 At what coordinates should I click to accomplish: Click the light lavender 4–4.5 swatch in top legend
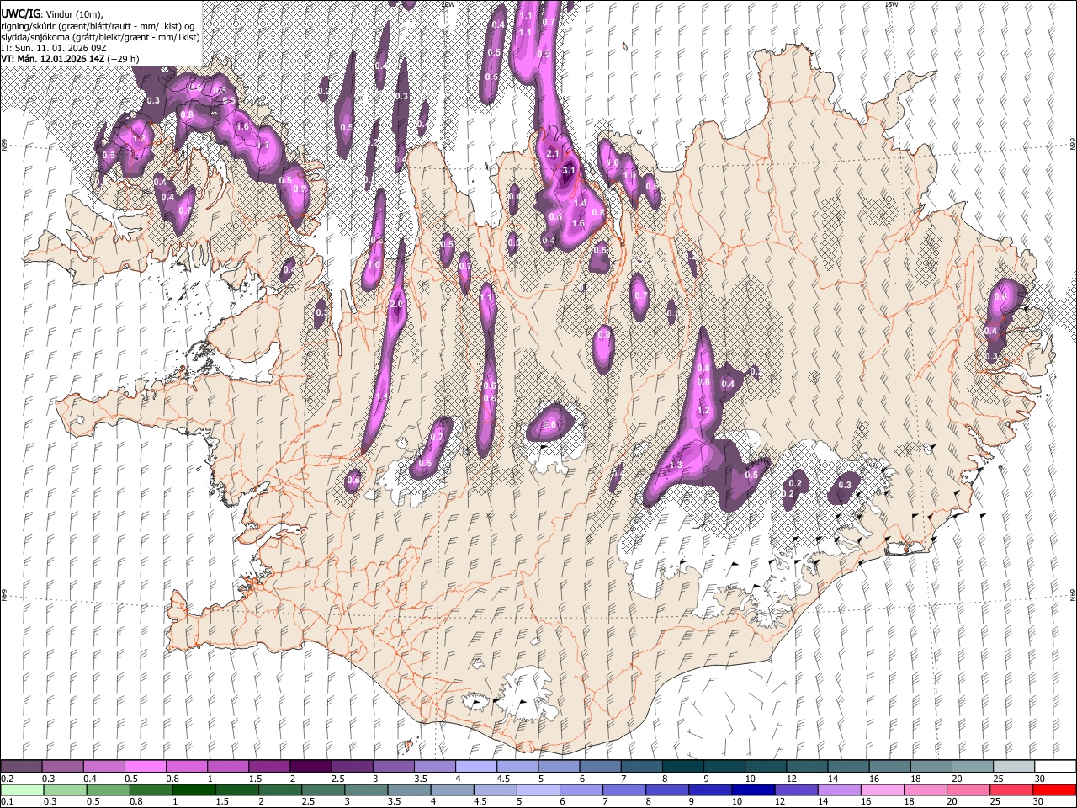point(476,767)
